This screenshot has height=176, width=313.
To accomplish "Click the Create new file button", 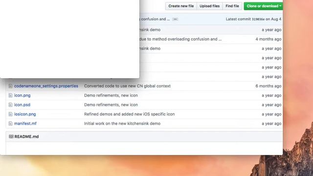I will point(181,6).
